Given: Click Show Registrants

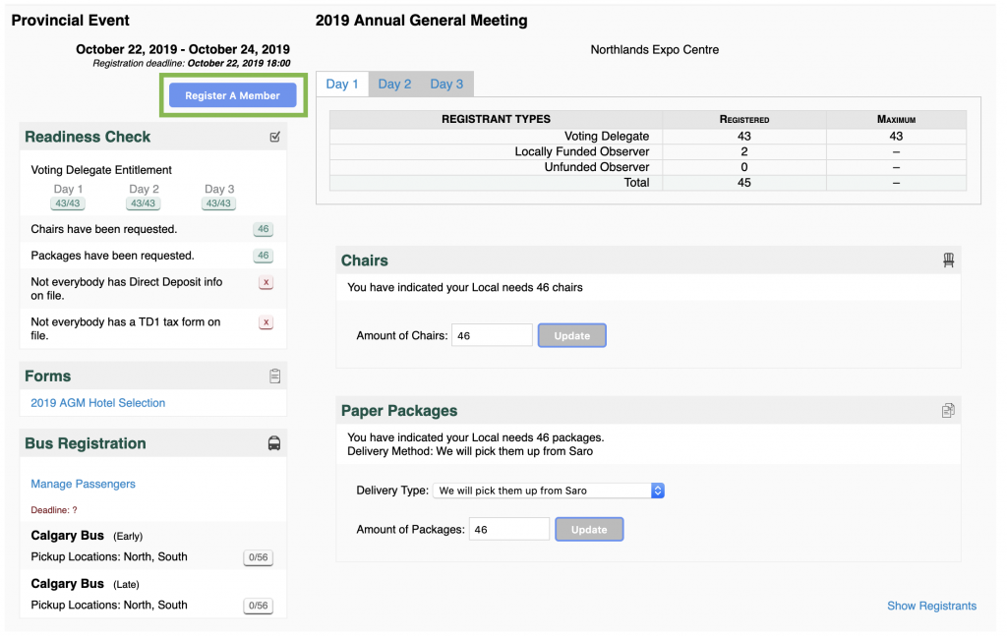Looking at the screenshot, I should [931, 606].
